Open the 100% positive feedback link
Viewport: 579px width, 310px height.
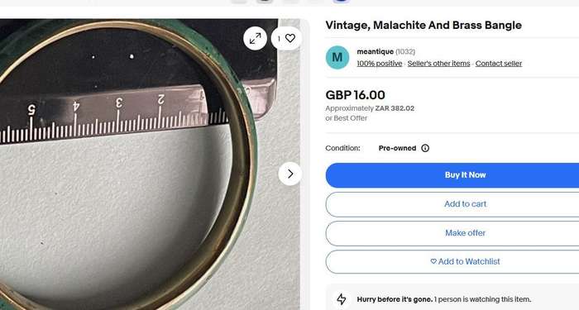point(379,64)
